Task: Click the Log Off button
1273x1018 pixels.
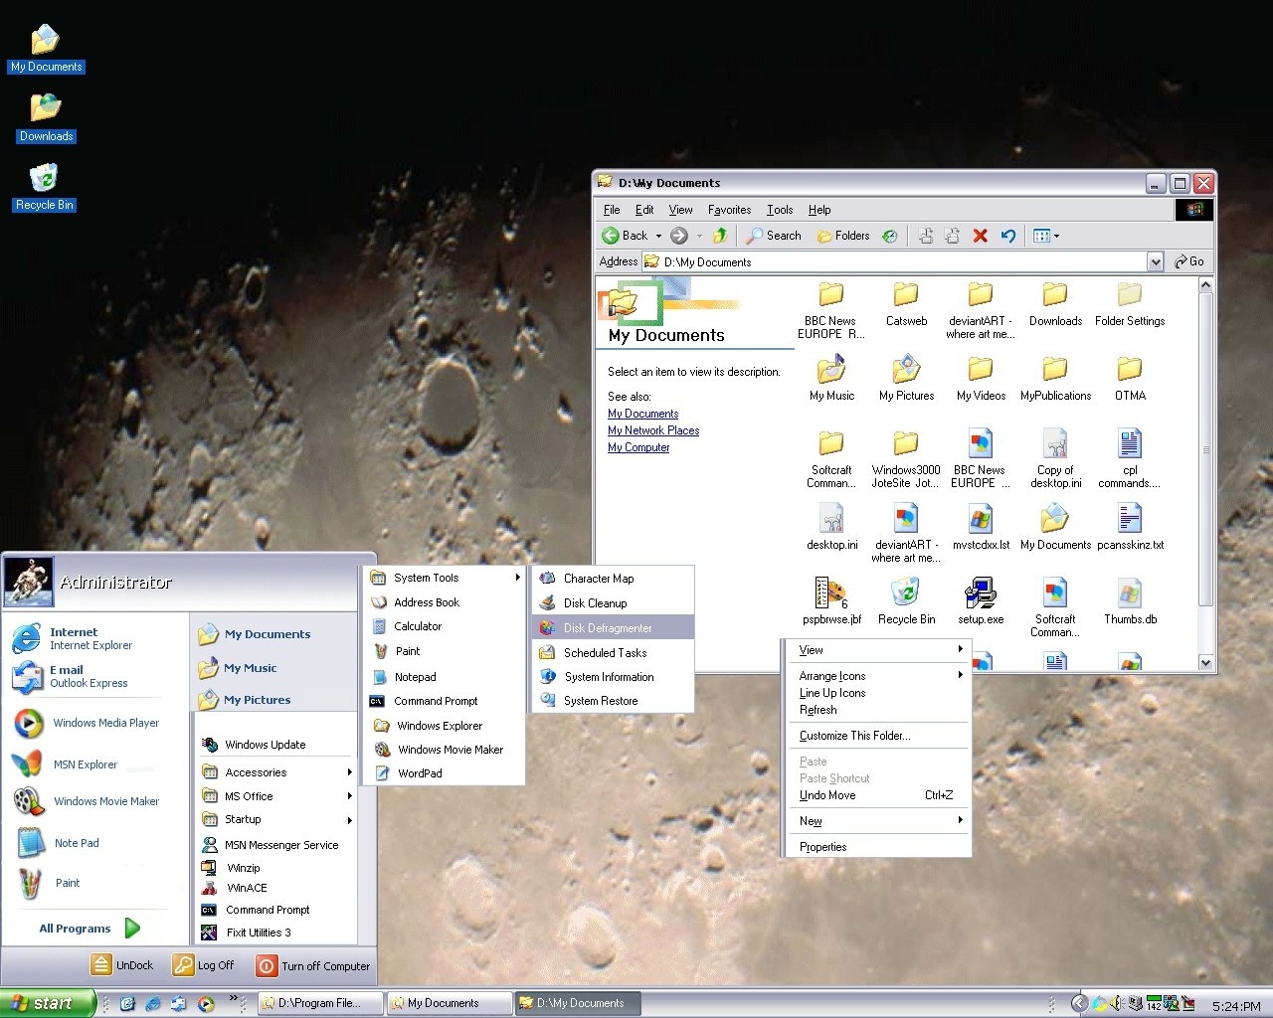Action: pos(204,965)
